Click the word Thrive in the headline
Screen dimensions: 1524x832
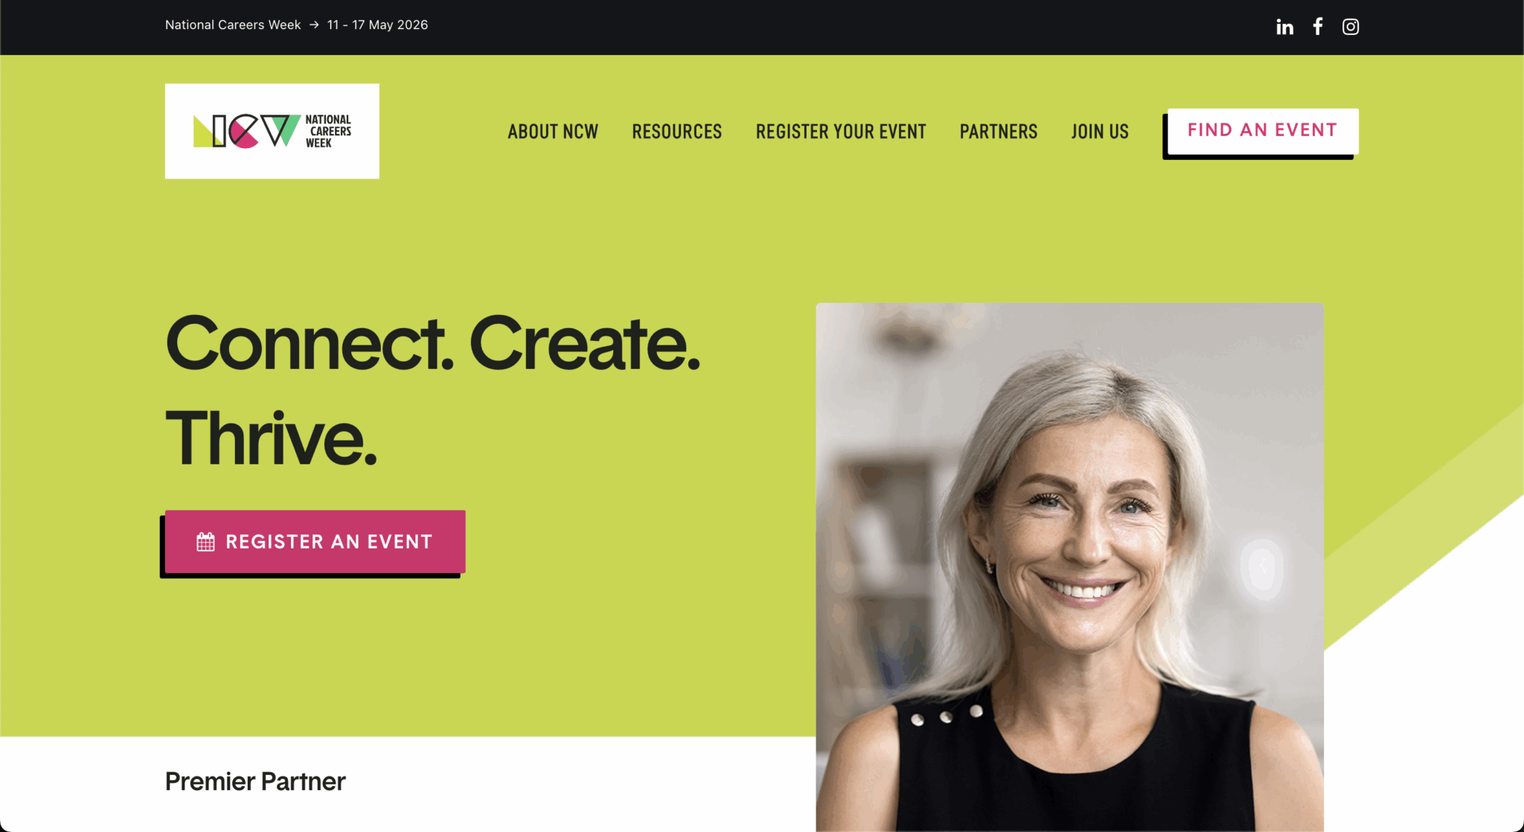pyautogui.click(x=271, y=438)
